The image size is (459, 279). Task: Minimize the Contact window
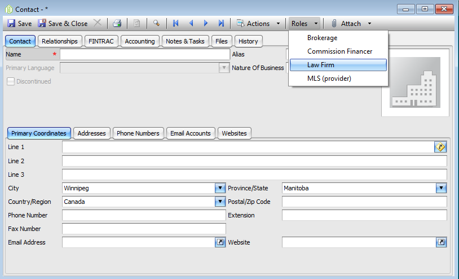click(x=406, y=9)
